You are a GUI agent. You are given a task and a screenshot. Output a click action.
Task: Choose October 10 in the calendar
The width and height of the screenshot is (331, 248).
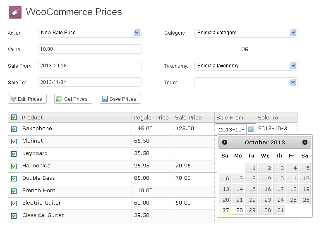click(279, 179)
